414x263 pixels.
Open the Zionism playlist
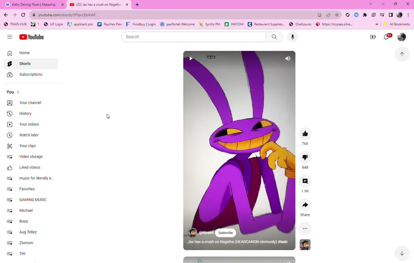[x=31, y=243]
